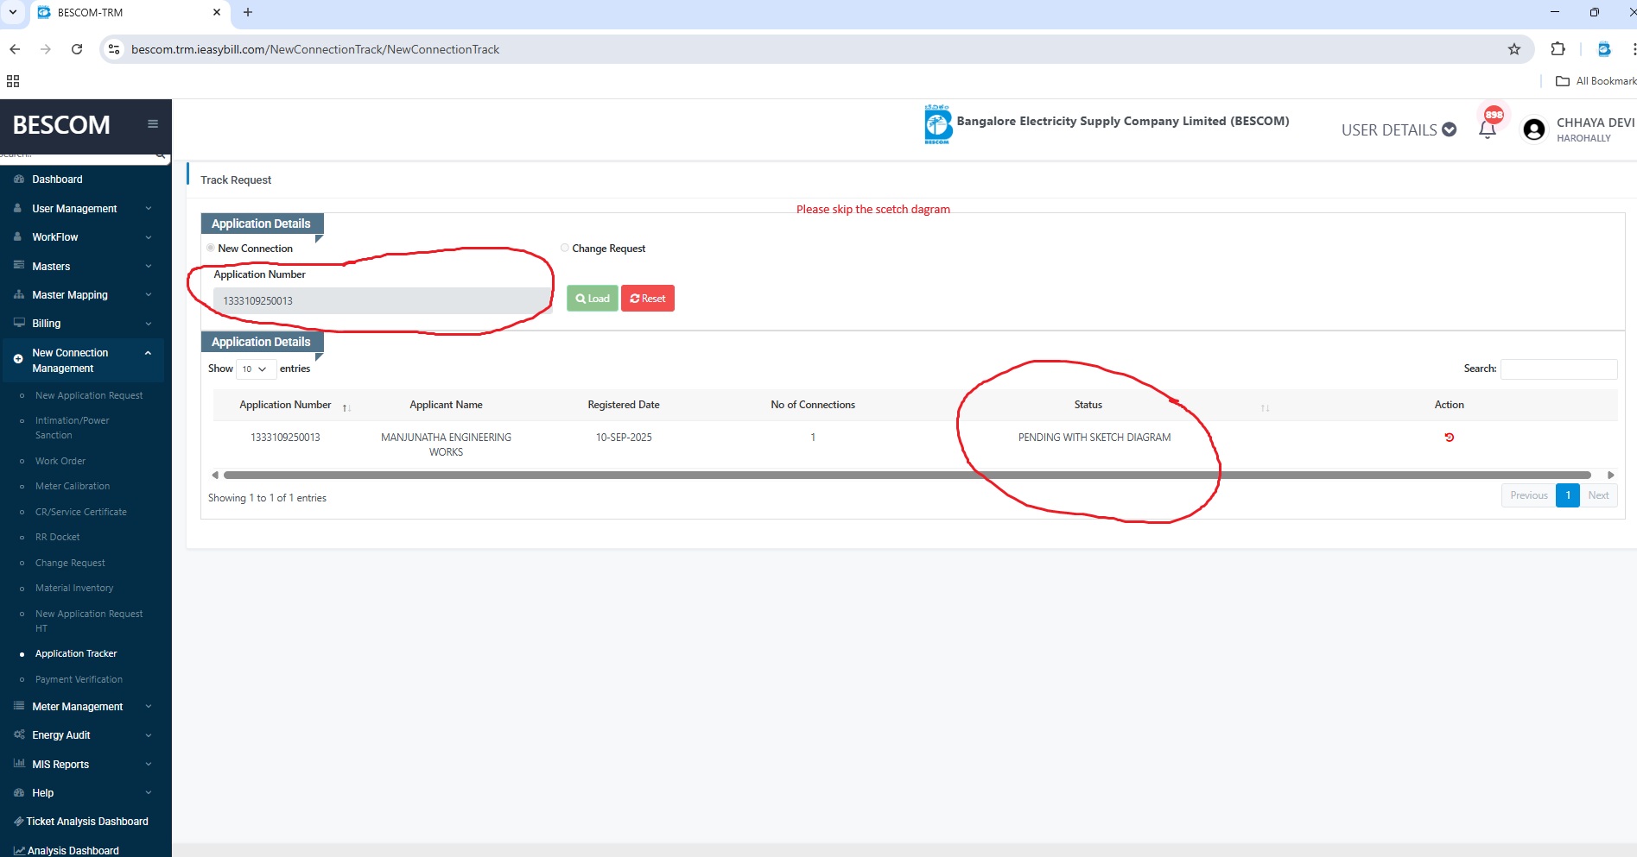The width and height of the screenshot is (1637, 857).
Task: Select the Change Request radio button
Action: point(565,248)
